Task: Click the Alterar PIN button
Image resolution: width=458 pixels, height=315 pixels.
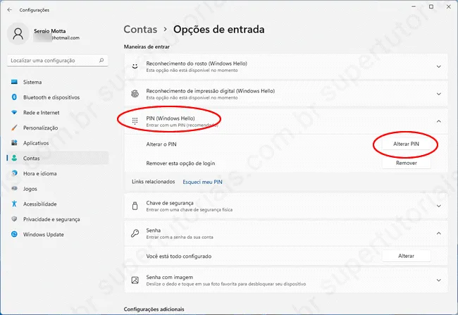Action: coord(406,144)
